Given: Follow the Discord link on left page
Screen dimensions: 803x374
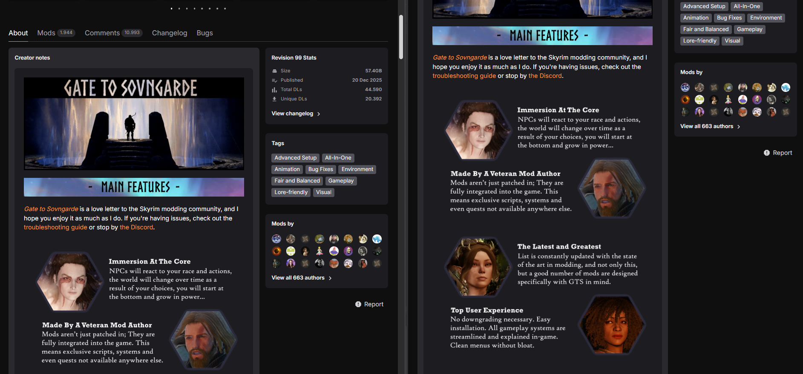Looking at the screenshot, I should tap(136, 227).
